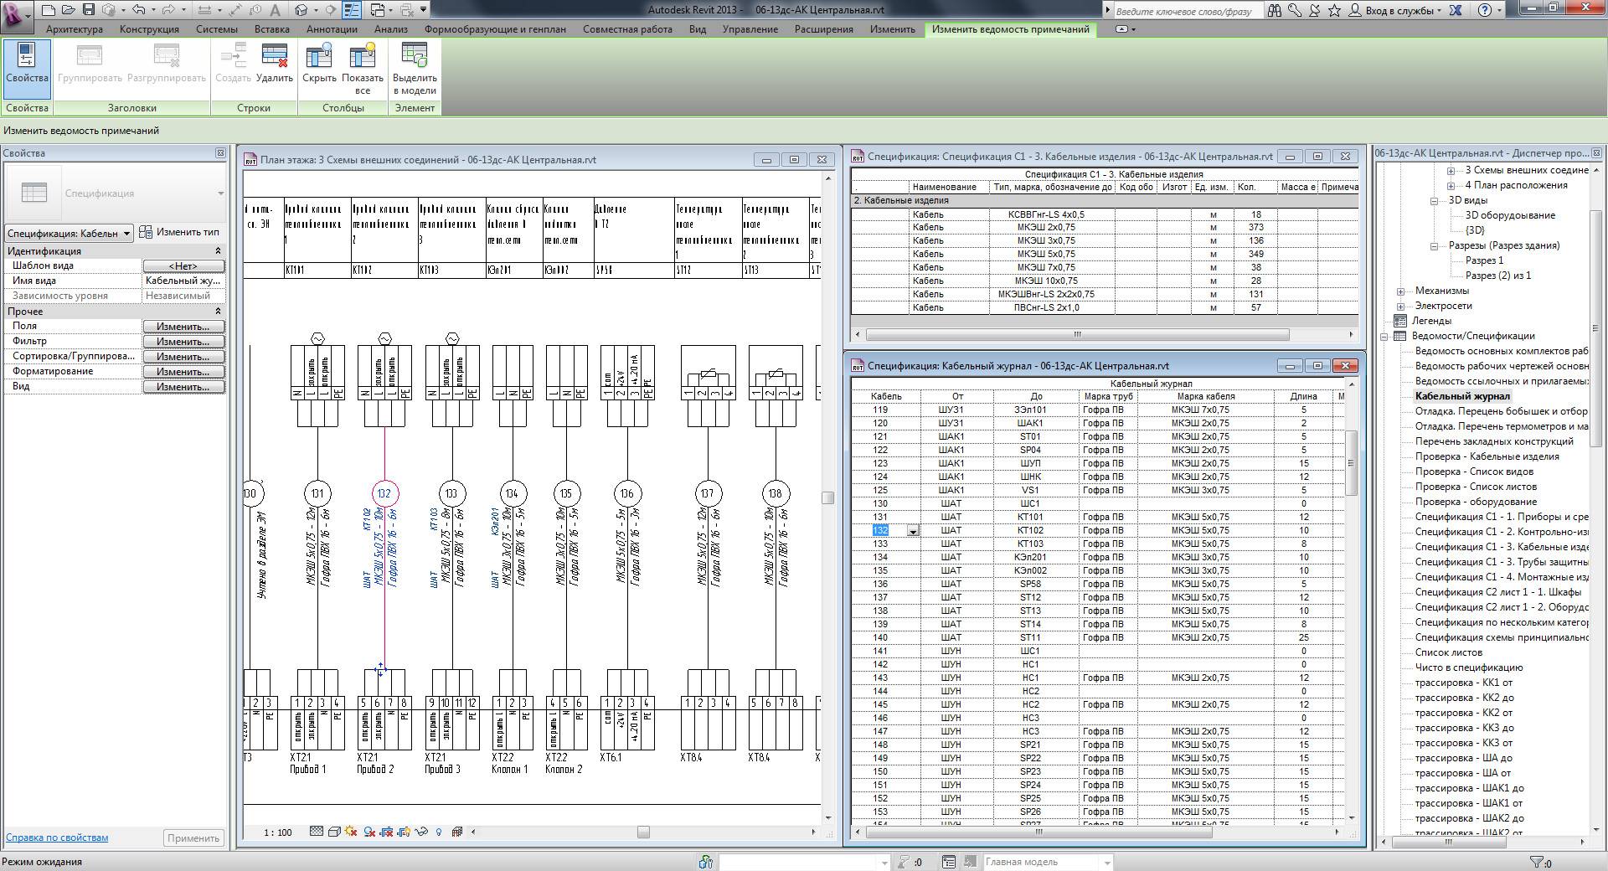Click the Скрыть (hide column) ribbon icon
Screen dimensions: 1608x871
[x=319, y=57]
